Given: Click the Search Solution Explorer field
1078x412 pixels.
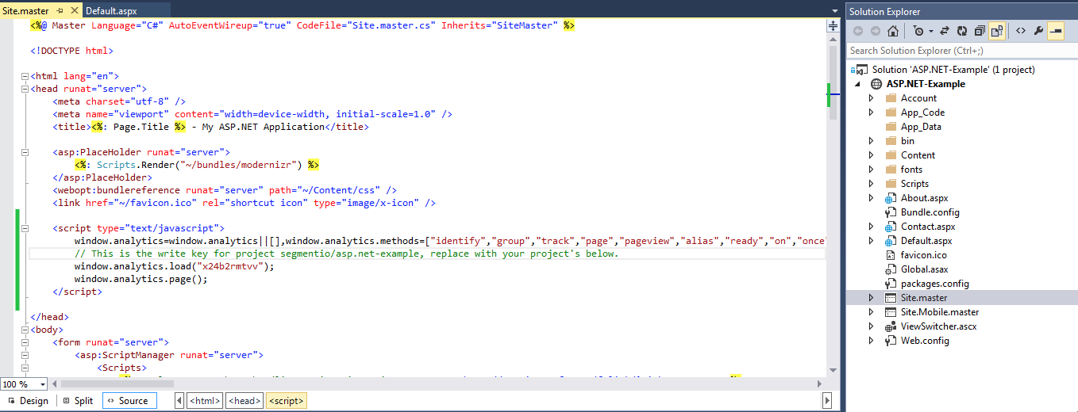Looking at the screenshot, I should click(953, 51).
